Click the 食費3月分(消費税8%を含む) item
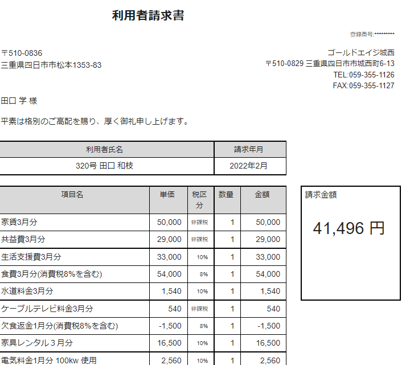The image size is (414, 365). (51, 274)
